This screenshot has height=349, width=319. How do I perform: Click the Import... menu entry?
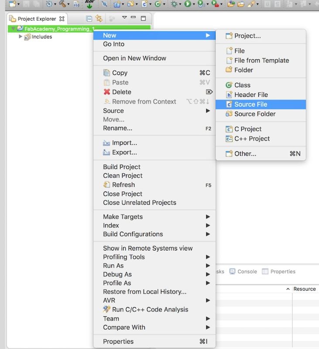[x=154, y=143]
